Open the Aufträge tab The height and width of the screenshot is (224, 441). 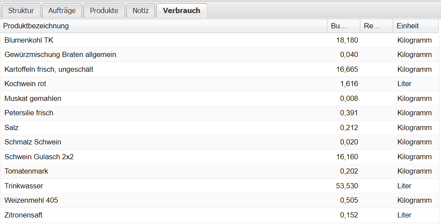click(62, 10)
